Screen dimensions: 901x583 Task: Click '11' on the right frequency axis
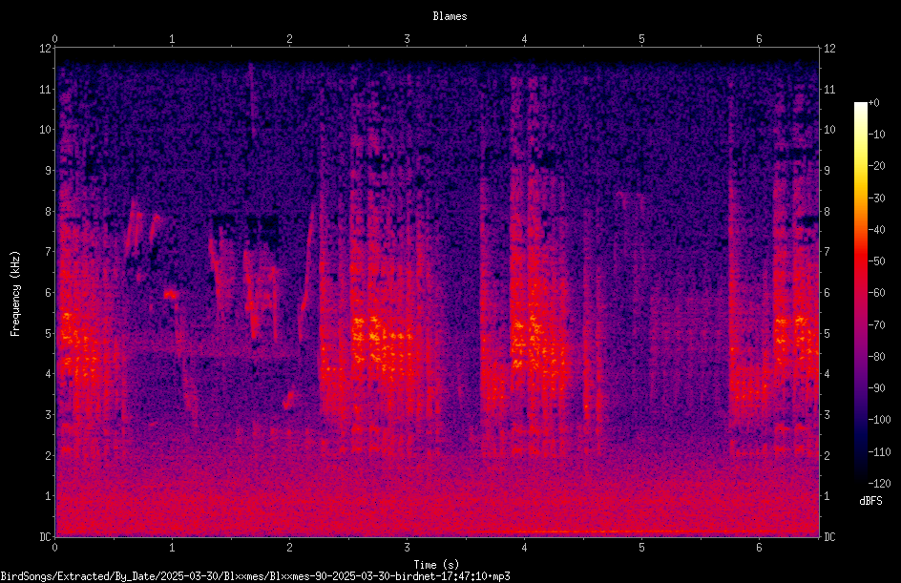coord(829,89)
